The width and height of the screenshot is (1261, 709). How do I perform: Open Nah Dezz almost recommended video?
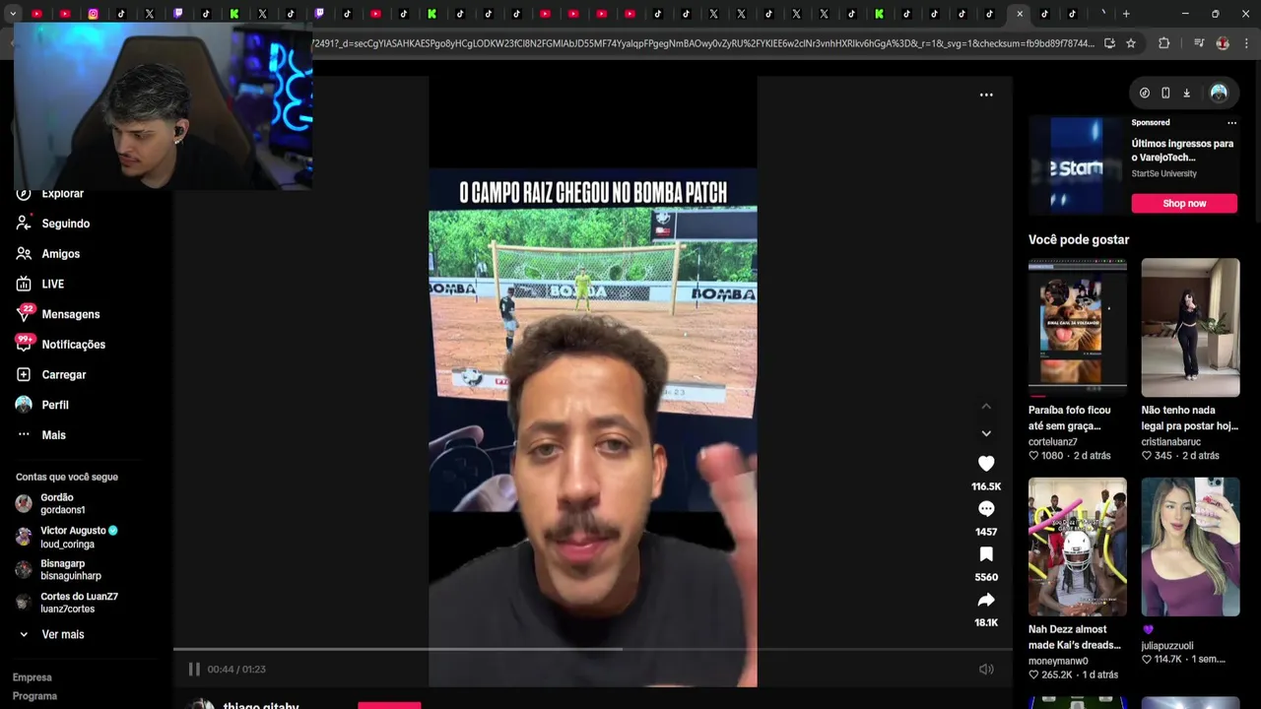(x=1078, y=547)
